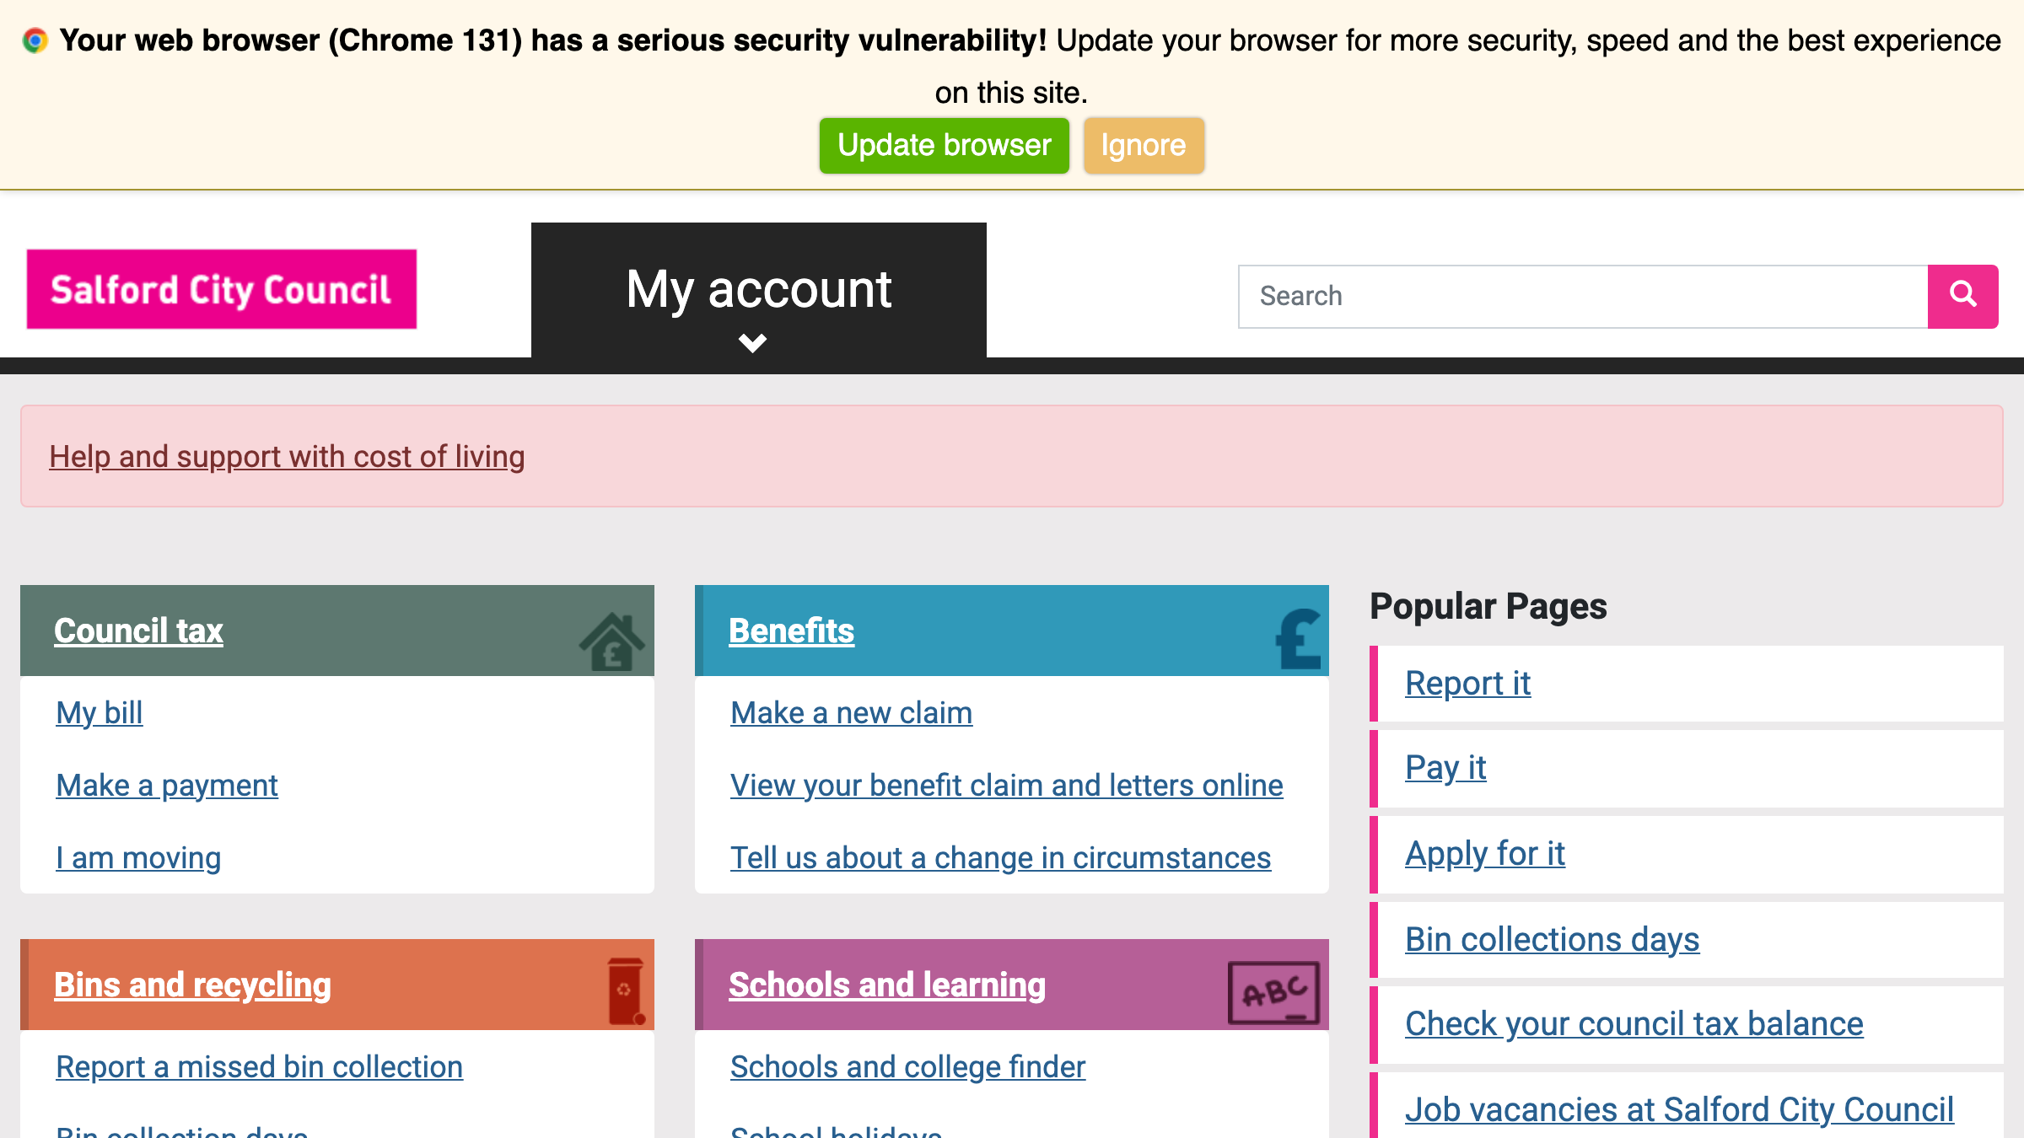This screenshot has height=1138, width=2024.
Task: Open Bin collections days in Popular Pages
Action: (x=1552, y=939)
